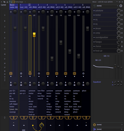
Task: Open soft clipper in Master slot list
Action: (14, 104)
